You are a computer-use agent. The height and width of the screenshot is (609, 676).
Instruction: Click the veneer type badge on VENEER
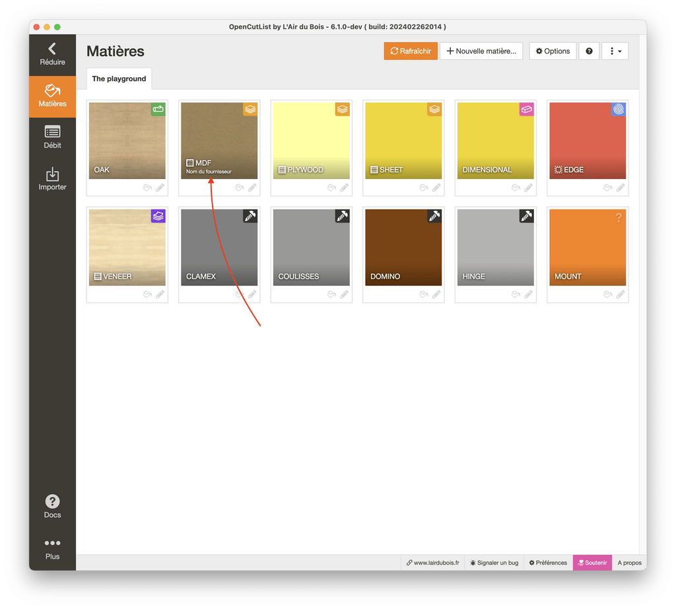pos(158,216)
